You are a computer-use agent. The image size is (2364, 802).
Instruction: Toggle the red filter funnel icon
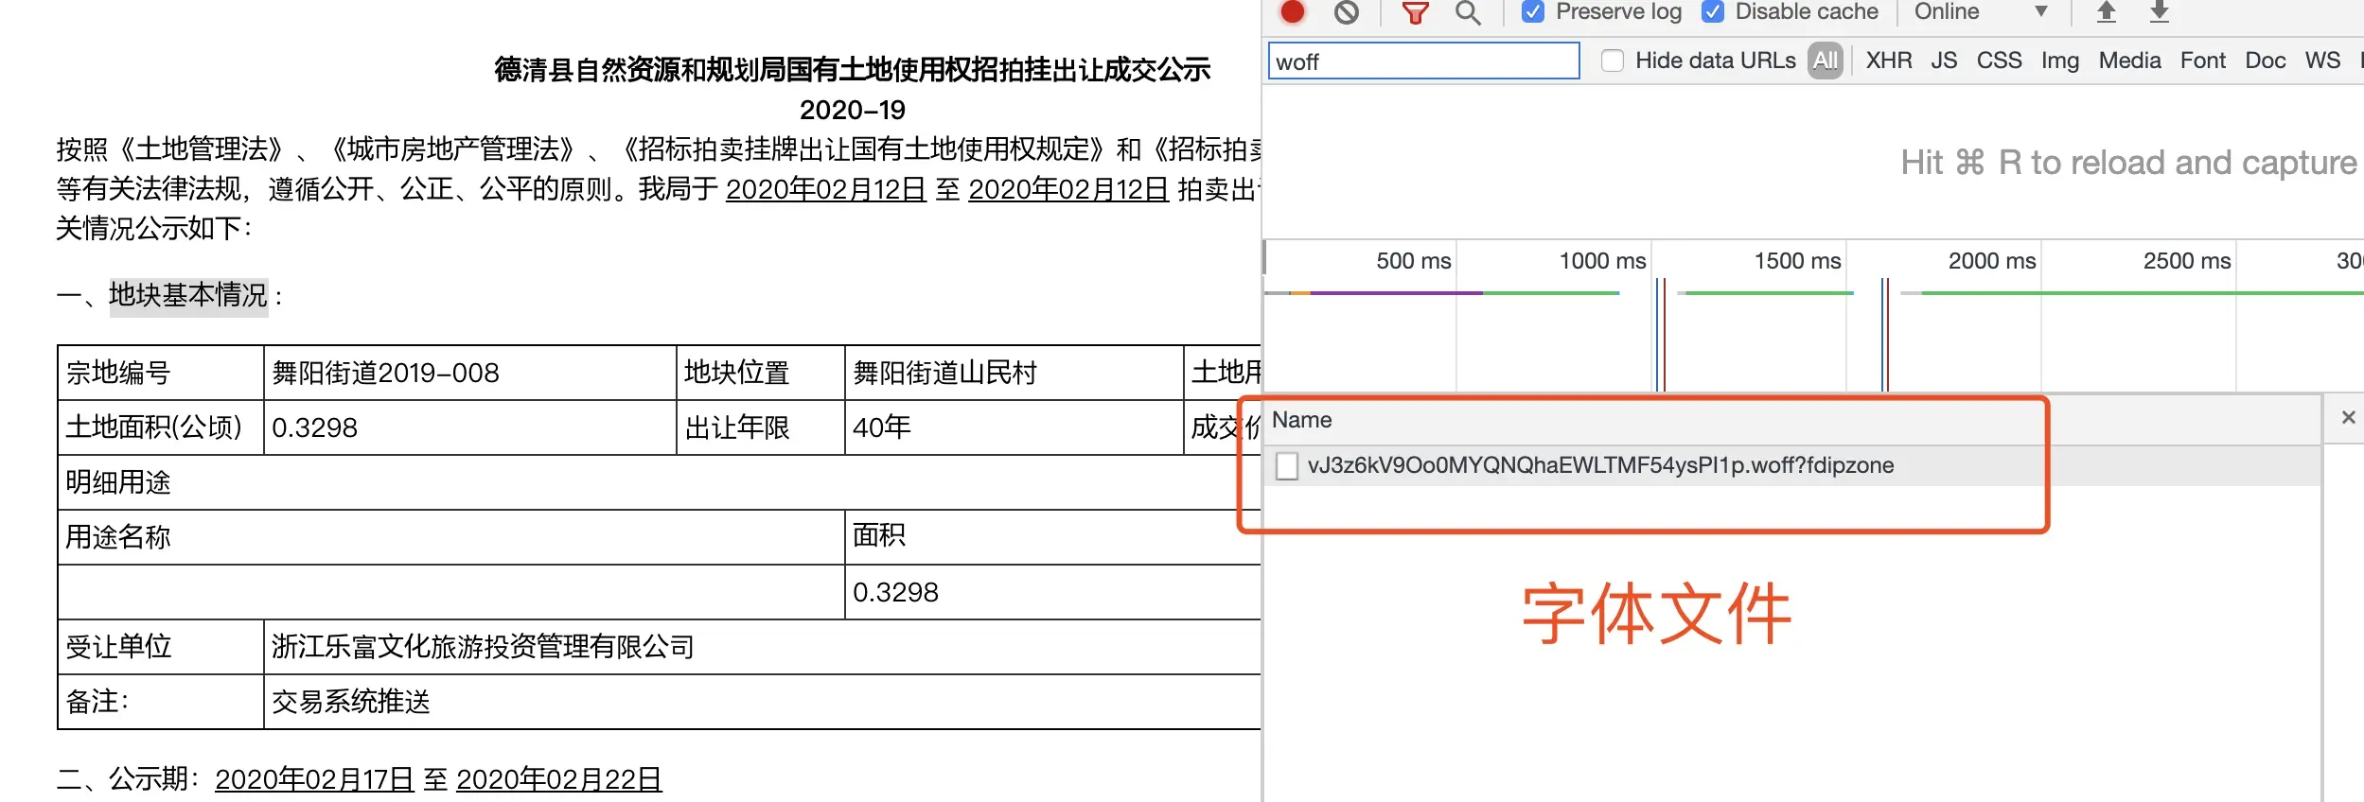pyautogui.click(x=1415, y=11)
